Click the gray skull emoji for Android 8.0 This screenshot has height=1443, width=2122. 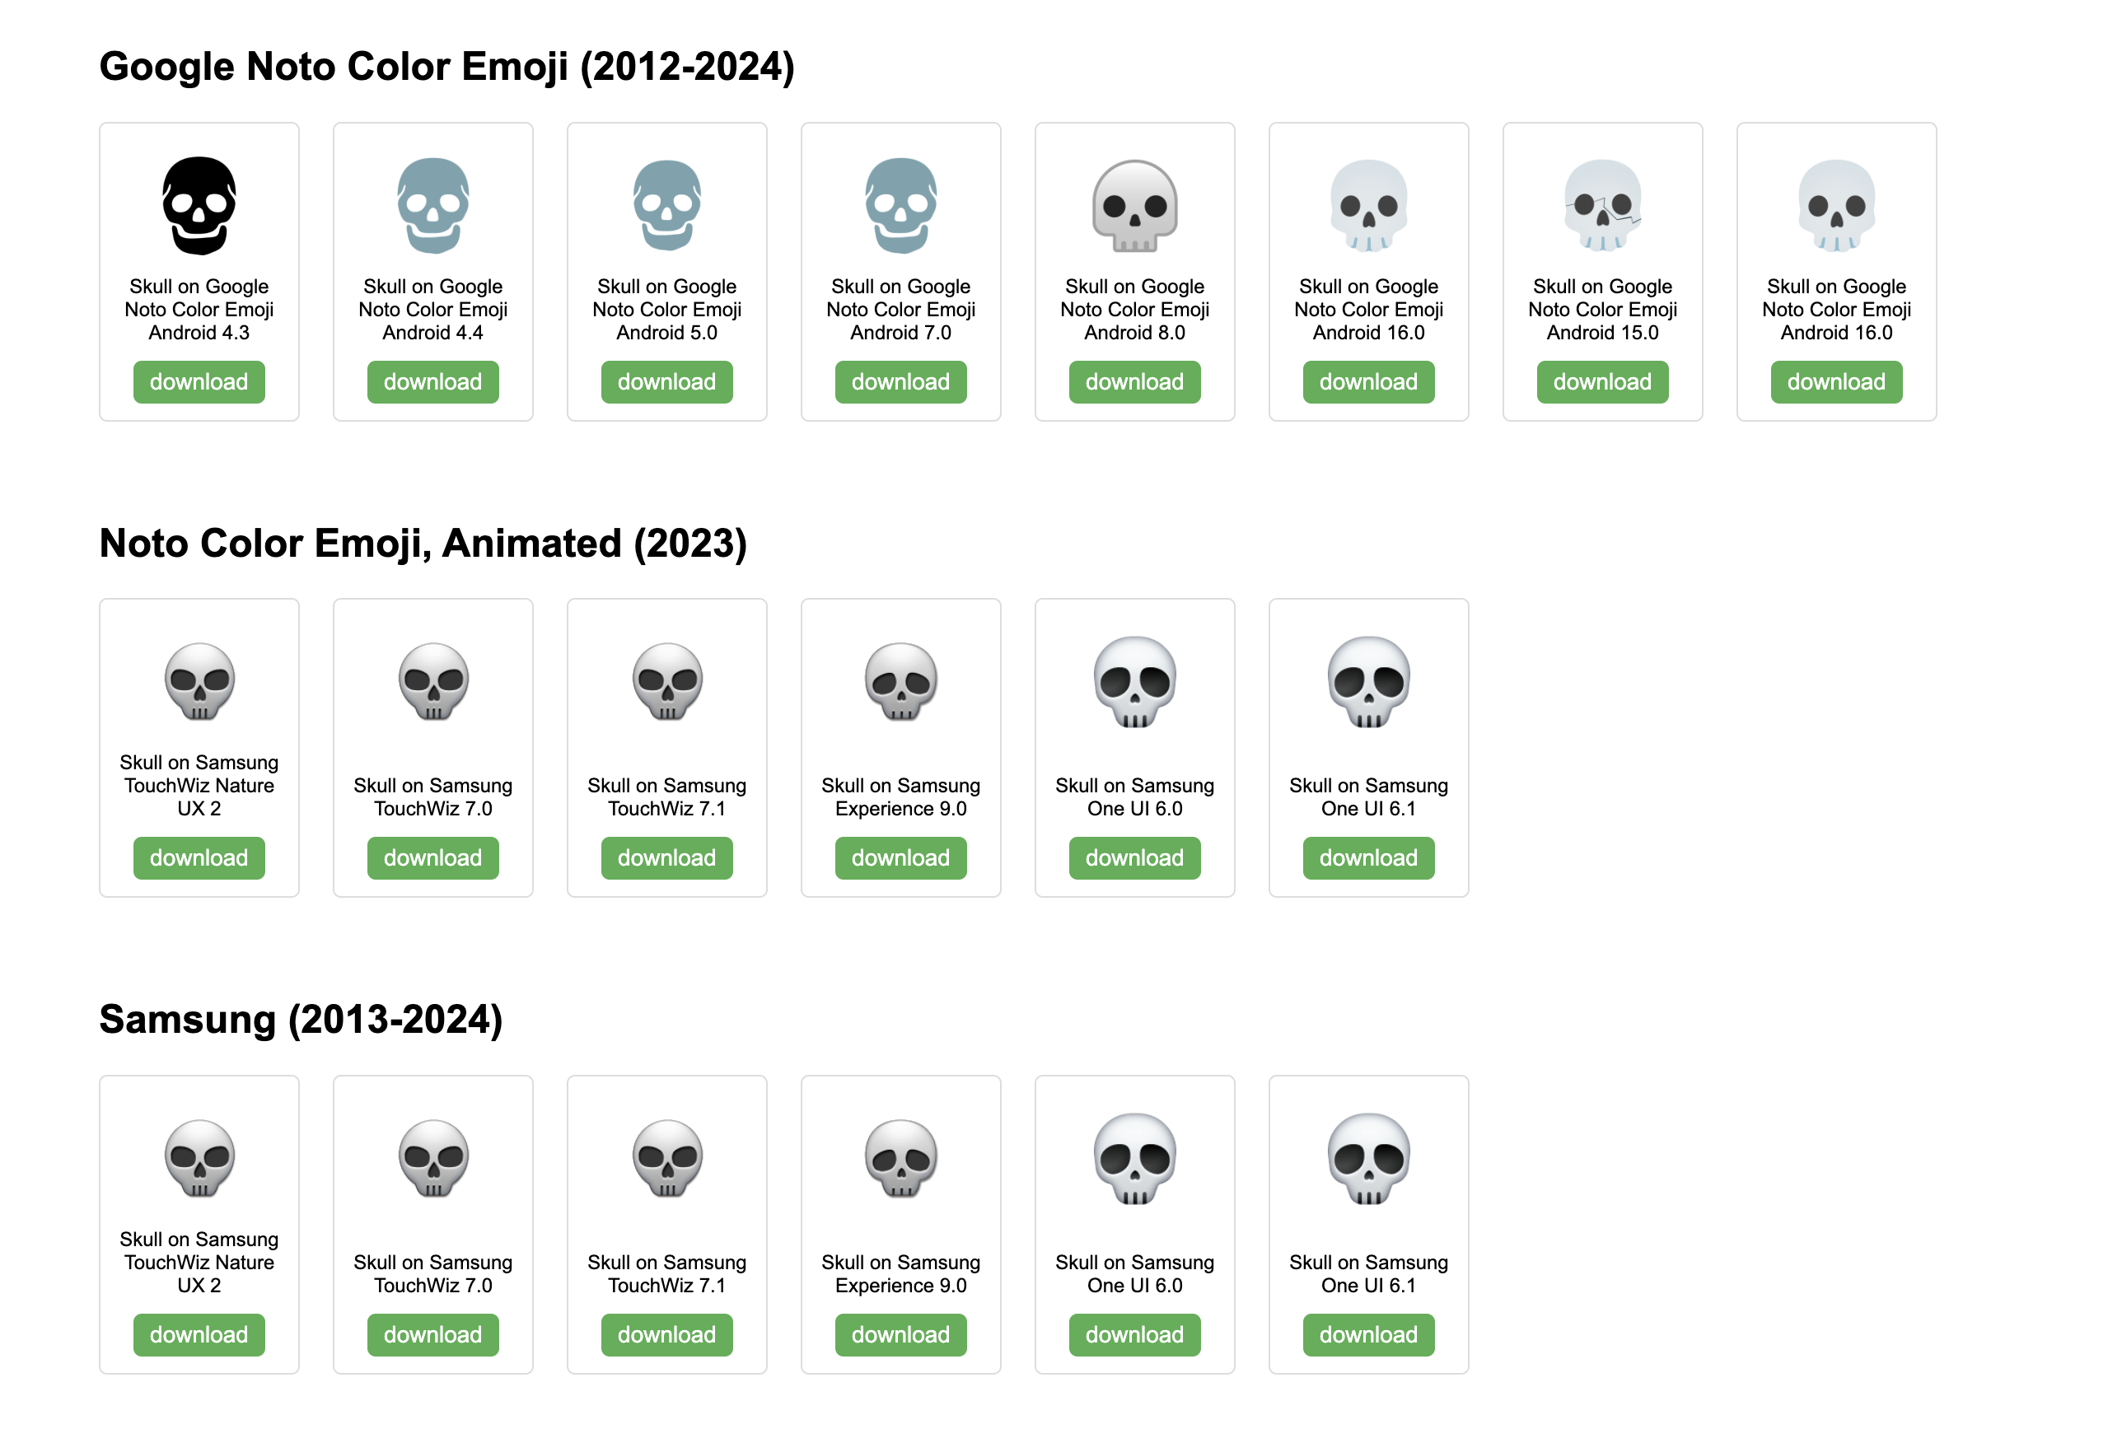pyautogui.click(x=1134, y=205)
